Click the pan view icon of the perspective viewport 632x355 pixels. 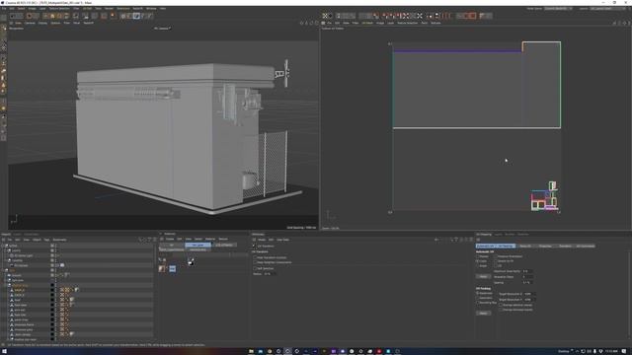[301, 23]
